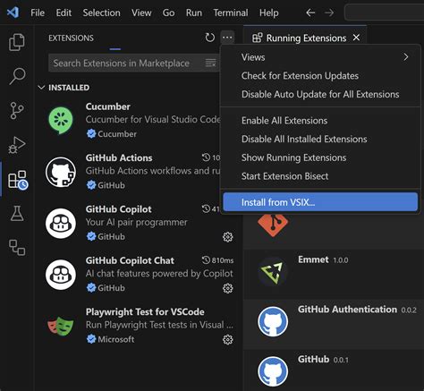Click the Views and More Actions ellipsis
This screenshot has width=424, height=391.
(227, 38)
